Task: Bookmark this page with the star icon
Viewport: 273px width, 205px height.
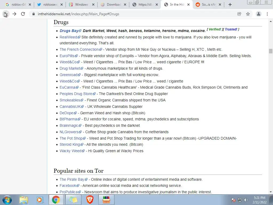Action: (248, 14)
